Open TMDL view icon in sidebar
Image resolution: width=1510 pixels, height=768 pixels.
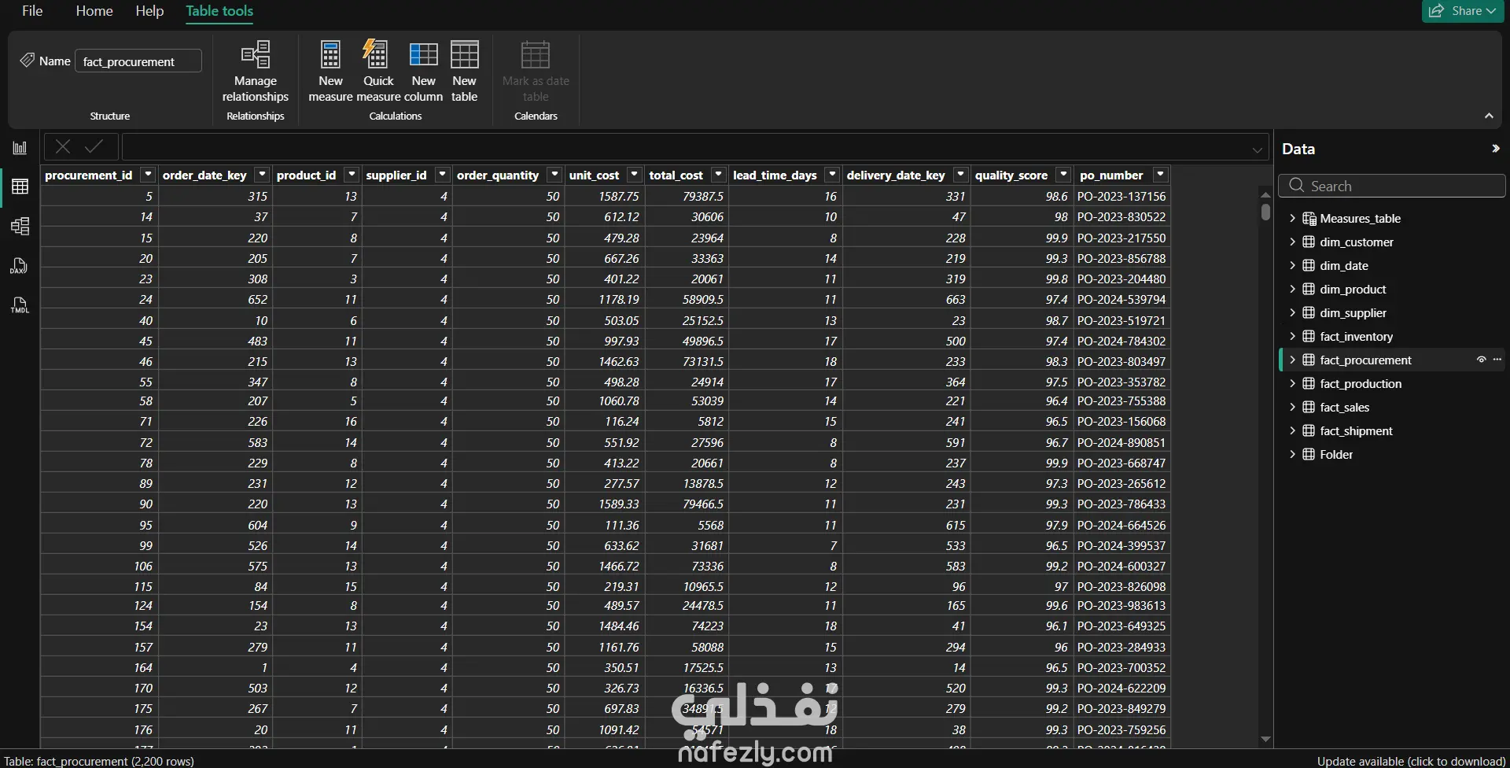(x=20, y=305)
